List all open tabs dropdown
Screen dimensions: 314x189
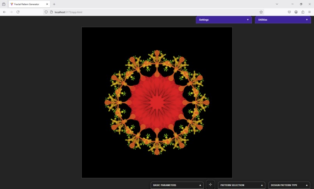(277, 4)
